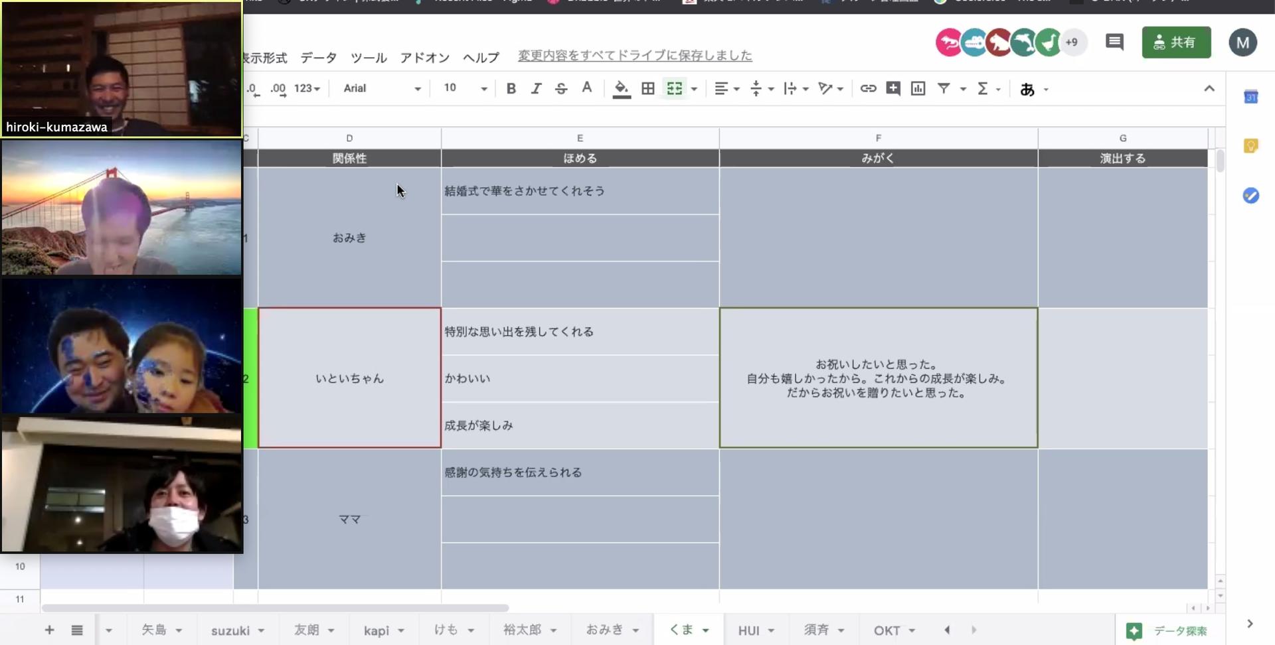The image size is (1275, 645).
Task: Click the borders icon
Action: (648, 88)
